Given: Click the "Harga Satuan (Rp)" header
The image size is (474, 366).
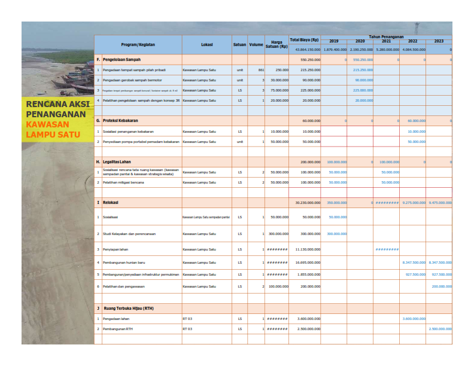Looking at the screenshot, I should (x=276, y=44).
